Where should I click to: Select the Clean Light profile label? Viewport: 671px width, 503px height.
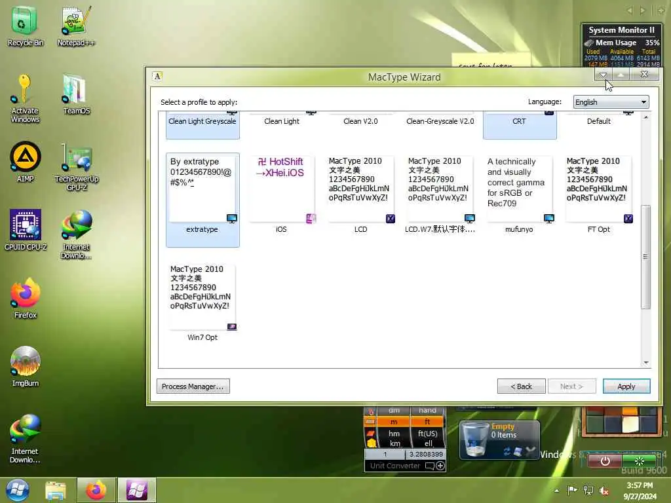point(282,121)
